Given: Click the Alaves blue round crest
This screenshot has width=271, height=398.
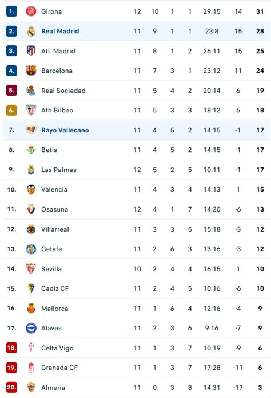Looking at the screenshot, I should [x=31, y=328].
